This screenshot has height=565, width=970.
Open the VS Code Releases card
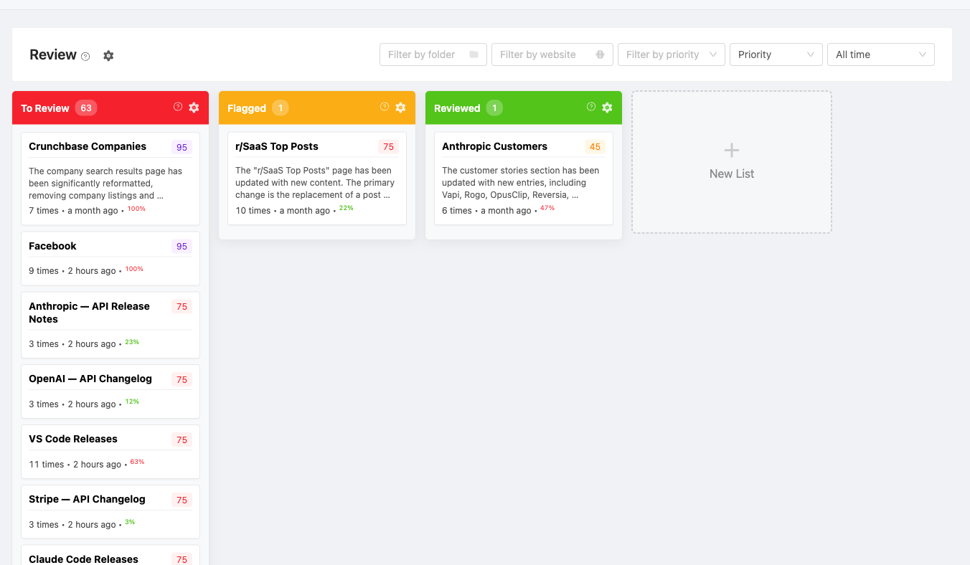tap(110, 452)
